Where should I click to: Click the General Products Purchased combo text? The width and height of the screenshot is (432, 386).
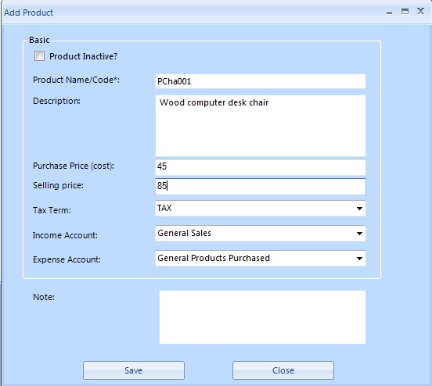[x=214, y=258]
